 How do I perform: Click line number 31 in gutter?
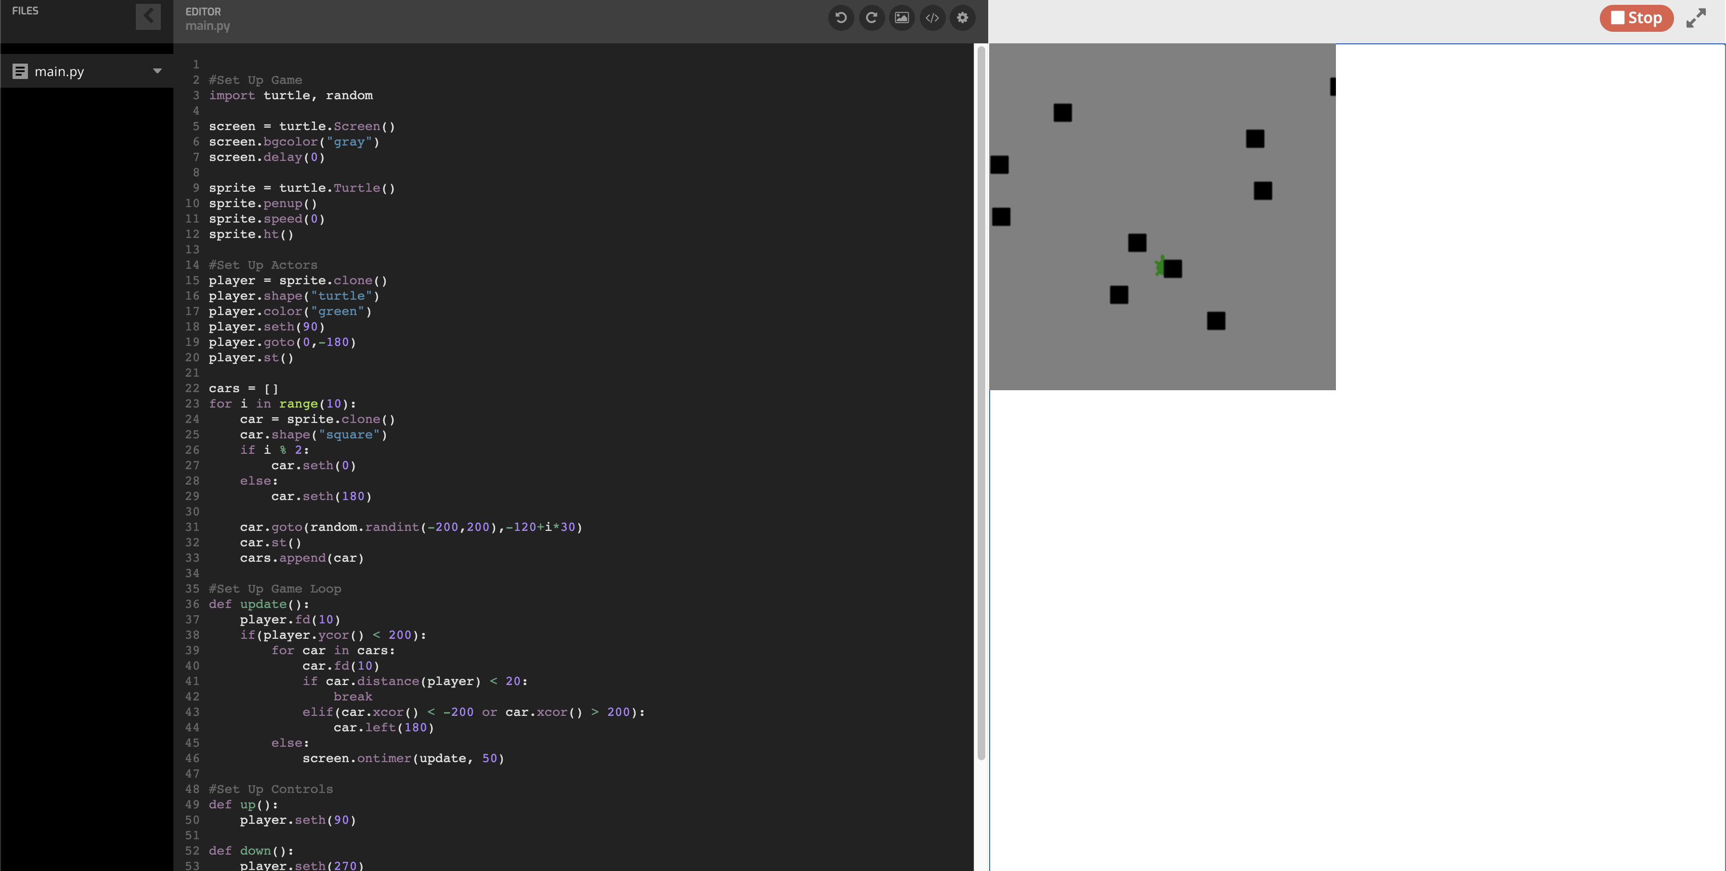pyautogui.click(x=192, y=527)
